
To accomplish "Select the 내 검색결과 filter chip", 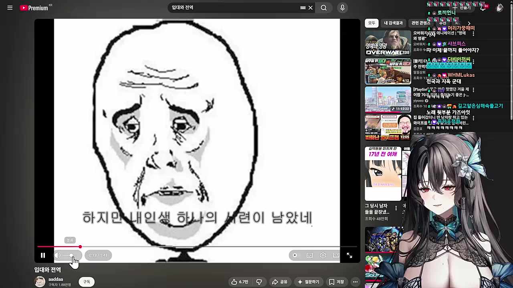I will tap(393, 23).
